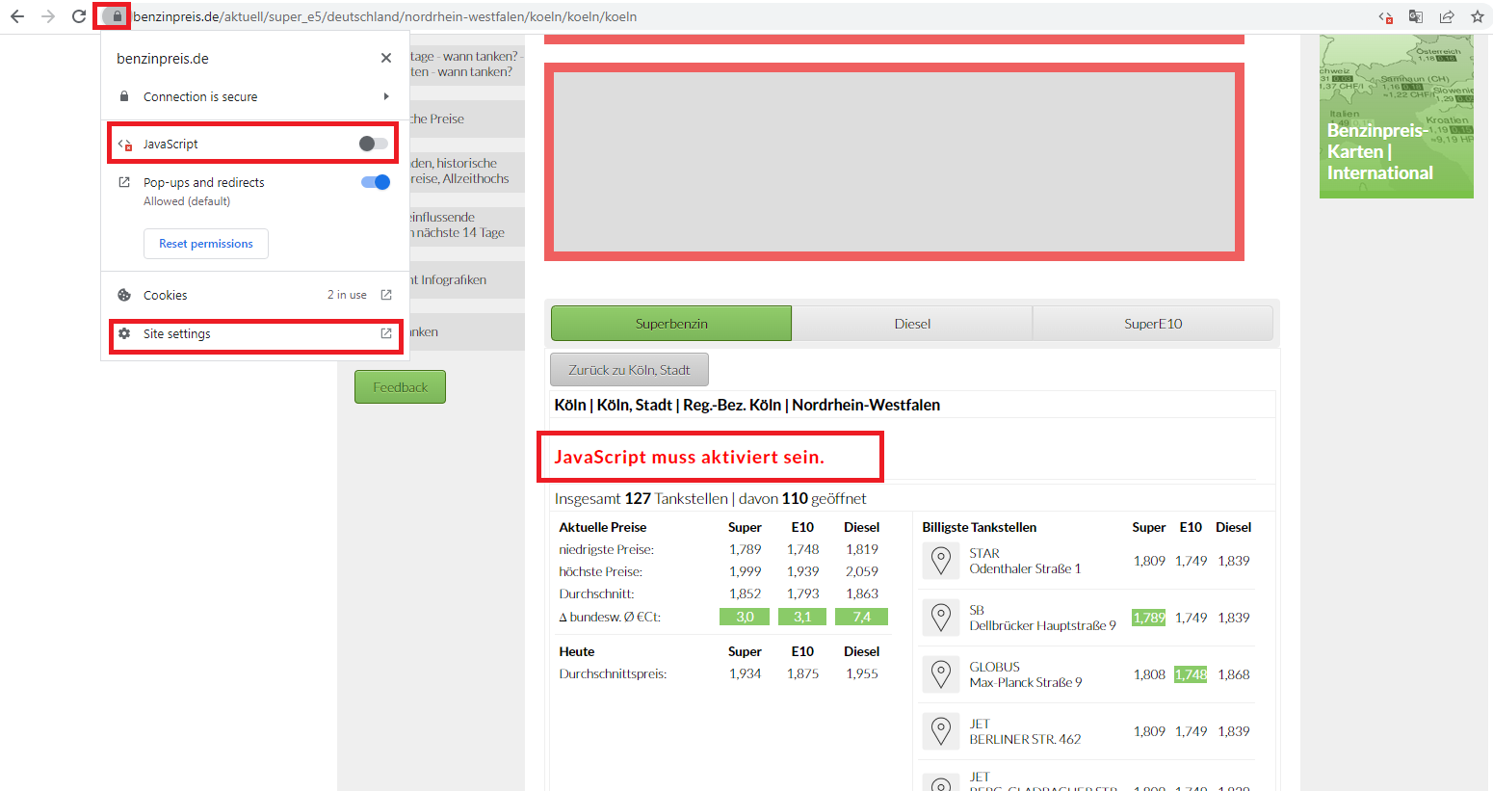Switch to the SuperE10 tab
The image size is (1493, 791).
tap(1153, 324)
